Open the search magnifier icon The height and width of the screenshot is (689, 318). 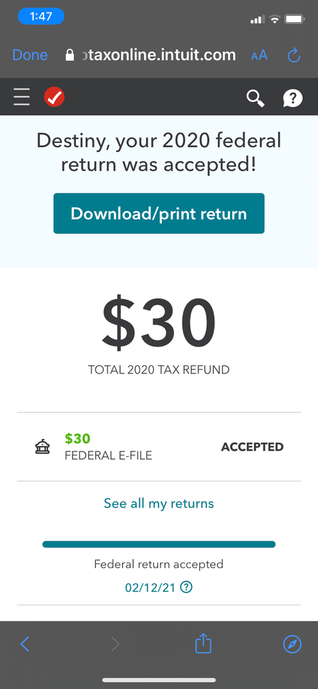coord(255,98)
